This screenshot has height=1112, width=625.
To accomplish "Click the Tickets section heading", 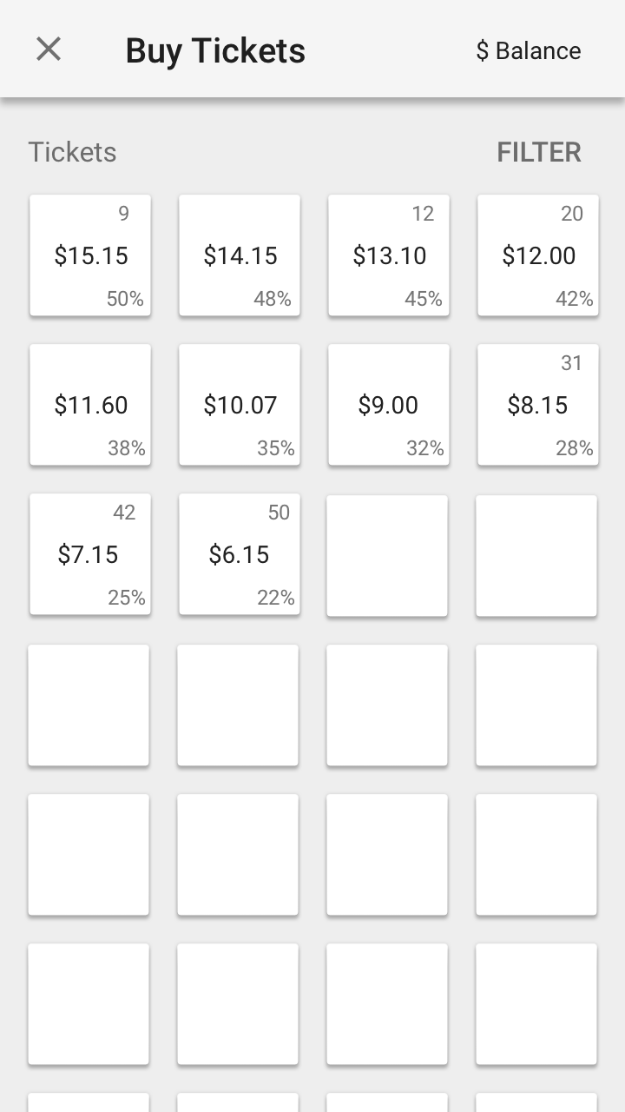I will 72,152.
